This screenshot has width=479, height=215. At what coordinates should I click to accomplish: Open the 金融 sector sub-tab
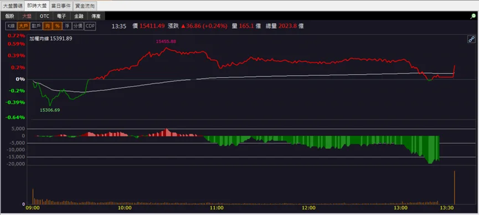pyautogui.click(x=79, y=16)
